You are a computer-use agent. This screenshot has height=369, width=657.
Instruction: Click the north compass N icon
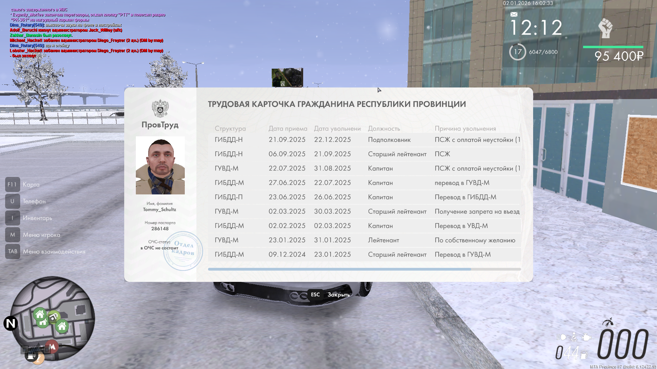[11, 323]
